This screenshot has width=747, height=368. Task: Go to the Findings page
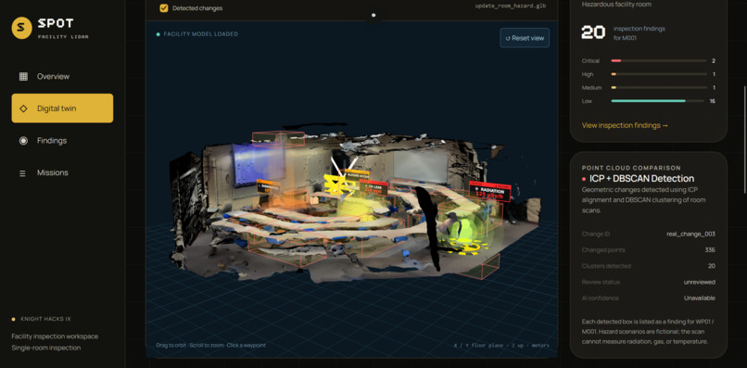click(62, 141)
